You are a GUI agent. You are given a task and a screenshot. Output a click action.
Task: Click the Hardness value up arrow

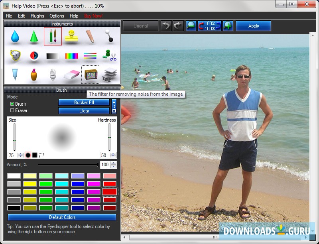(112, 153)
